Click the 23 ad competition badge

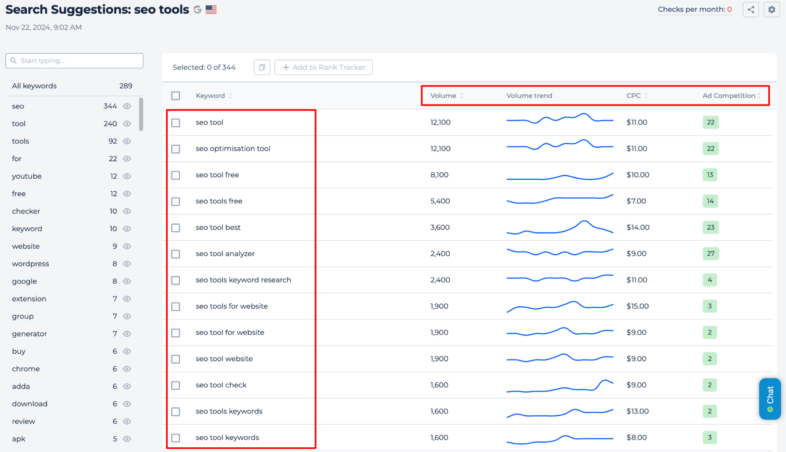click(711, 227)
